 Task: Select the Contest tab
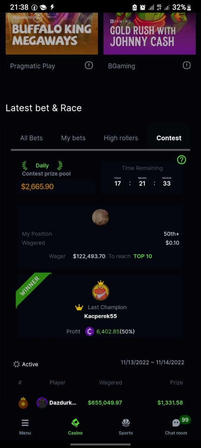pyautogui.click(x=169, y=138)
